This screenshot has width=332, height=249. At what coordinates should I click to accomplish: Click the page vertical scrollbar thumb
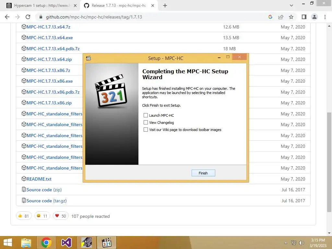(329, 162)
